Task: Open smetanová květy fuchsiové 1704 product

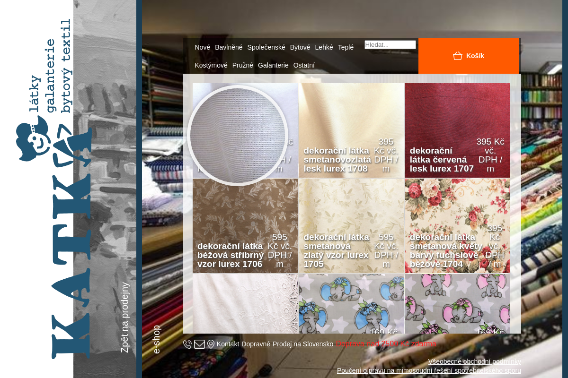Action: [x=458, y=226]
